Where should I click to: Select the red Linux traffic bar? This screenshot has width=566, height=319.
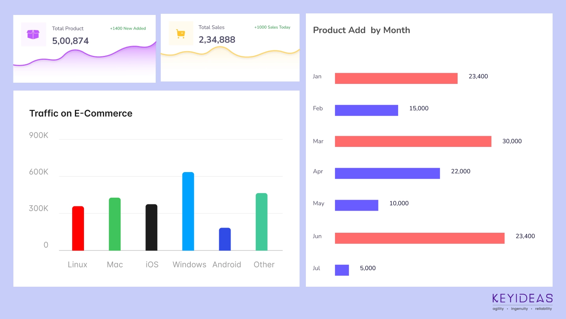pyautogui.click(x=78, y=228)
